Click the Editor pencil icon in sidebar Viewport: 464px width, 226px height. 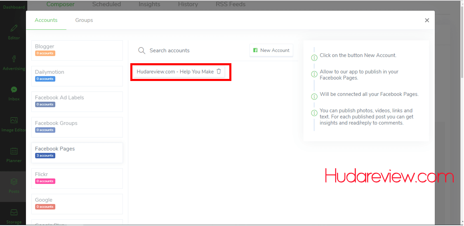14,28
